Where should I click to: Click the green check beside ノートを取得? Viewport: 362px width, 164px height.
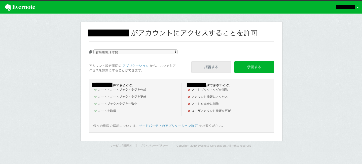point(95,111)
